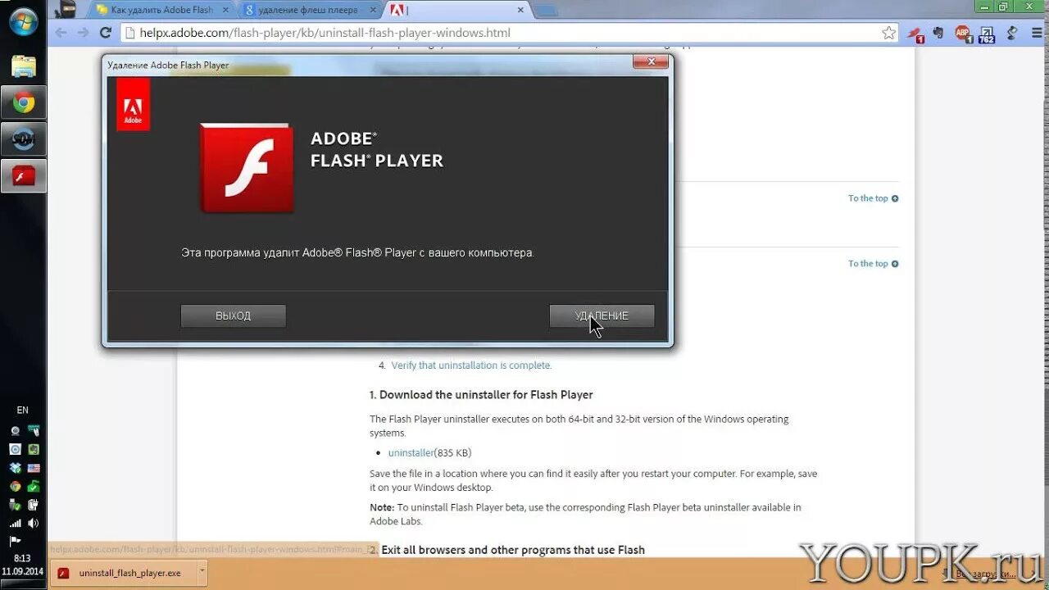
Task: Close the Удаление Adobe Flash Player dialog
Action: pyautogui.click(x=651, y=62)
